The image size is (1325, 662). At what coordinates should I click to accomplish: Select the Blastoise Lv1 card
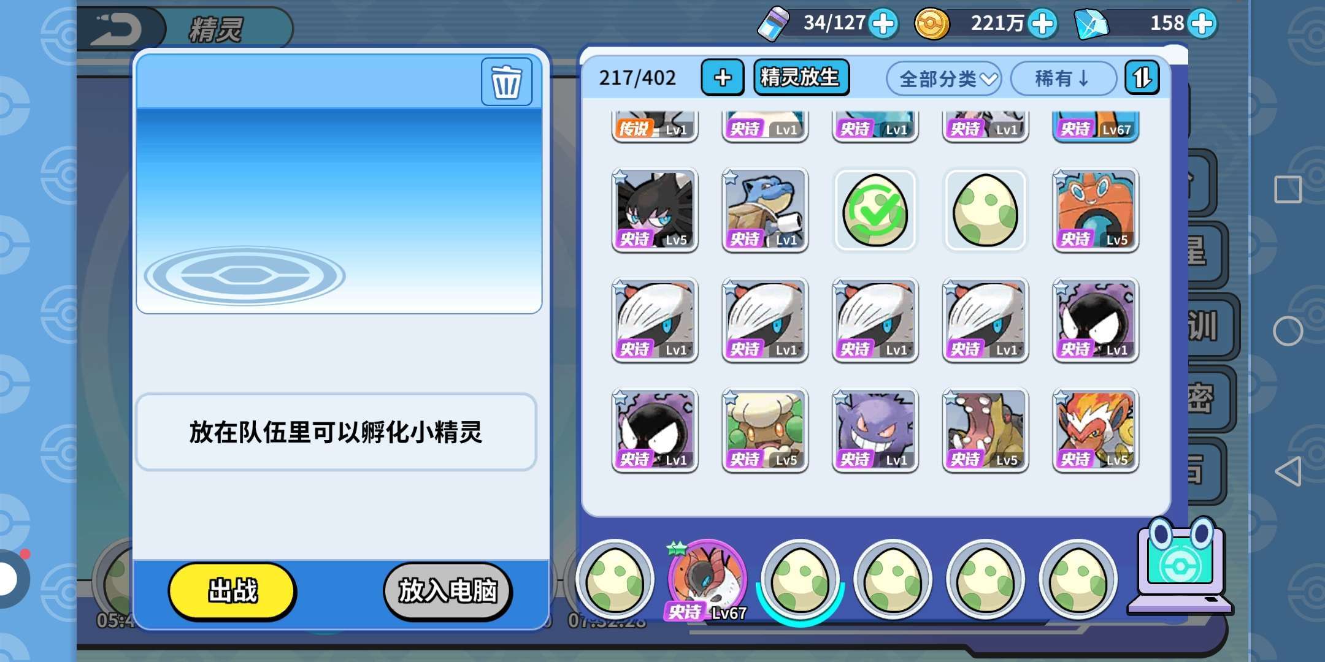tap(765, 210)
